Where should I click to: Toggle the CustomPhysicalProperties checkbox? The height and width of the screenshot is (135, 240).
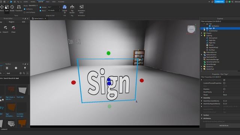(224, 83)
